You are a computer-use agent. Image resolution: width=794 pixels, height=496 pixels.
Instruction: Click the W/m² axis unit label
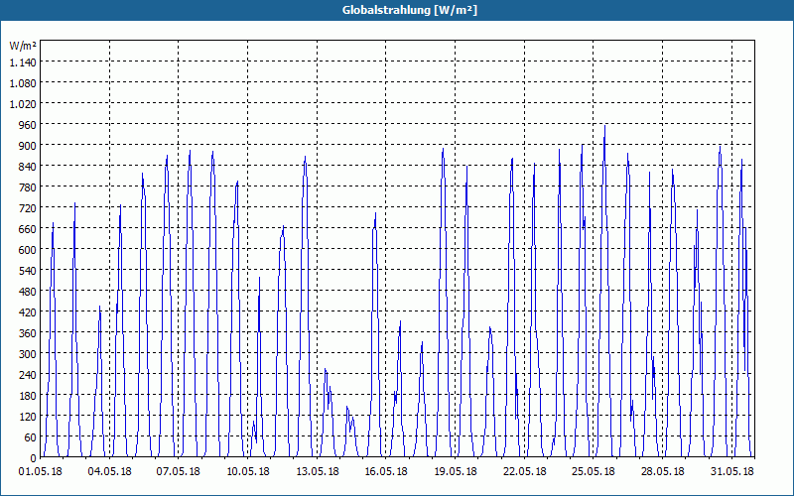click(x=23, y=46)
